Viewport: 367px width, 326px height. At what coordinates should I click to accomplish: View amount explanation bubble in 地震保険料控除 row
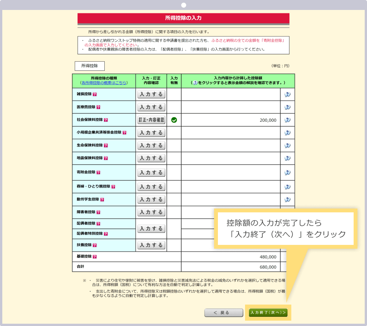tap(287, 158)
